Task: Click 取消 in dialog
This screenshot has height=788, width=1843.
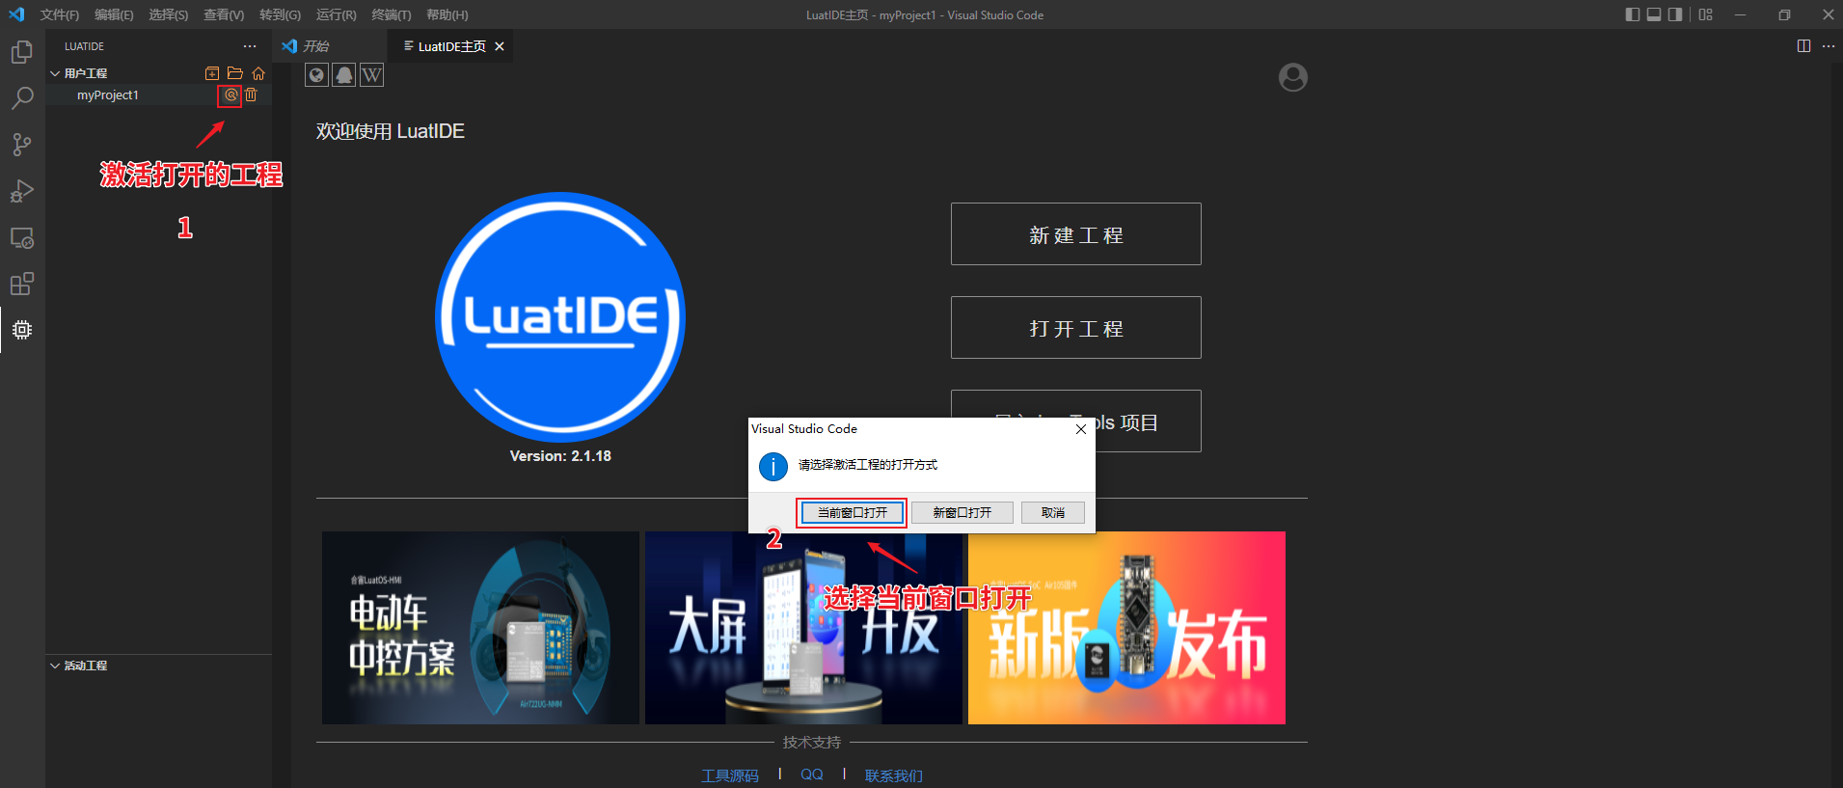Action: (x=1053, y=513)
